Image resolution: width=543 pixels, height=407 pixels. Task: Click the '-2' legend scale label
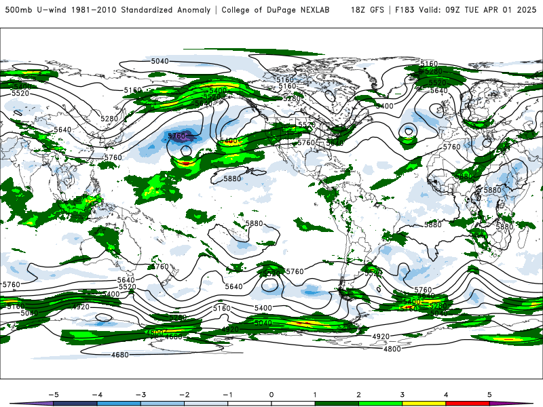pyautogui.click(x=184, y=395)
